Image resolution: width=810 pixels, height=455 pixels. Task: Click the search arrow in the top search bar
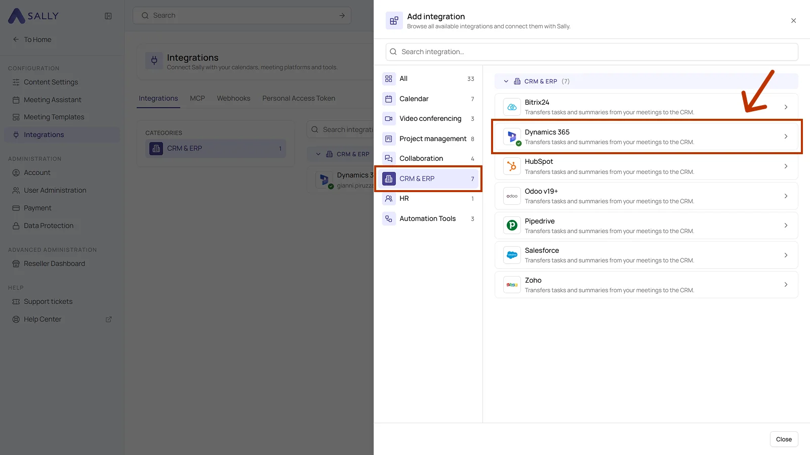342,16
